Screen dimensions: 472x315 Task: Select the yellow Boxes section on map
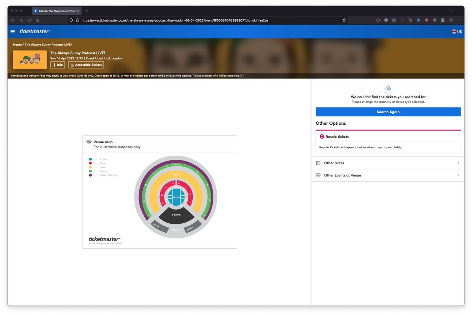[x=176, y=175]
